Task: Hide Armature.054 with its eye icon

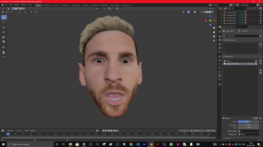Action: [x=260, y=12]
